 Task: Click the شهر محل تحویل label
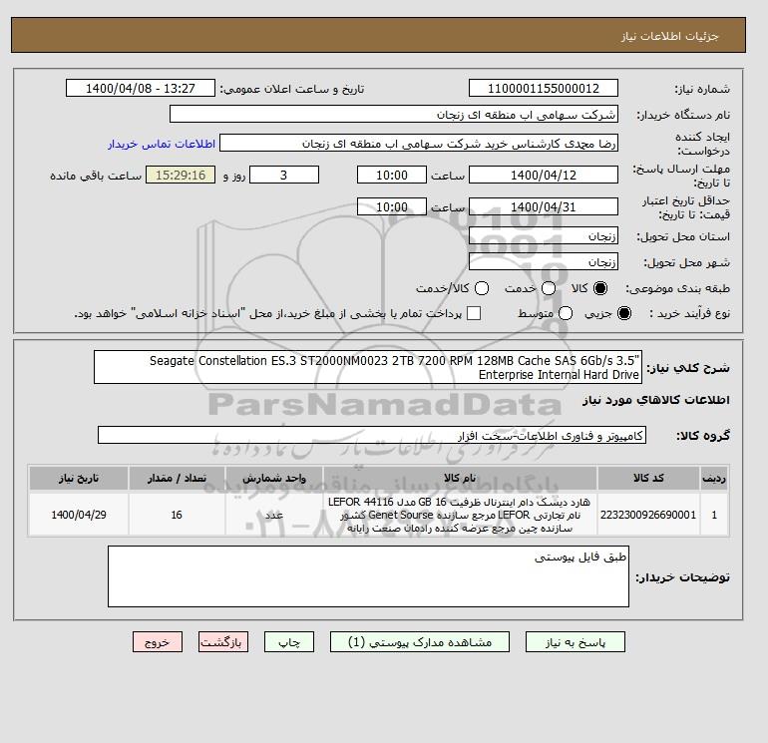coord(686,262)
